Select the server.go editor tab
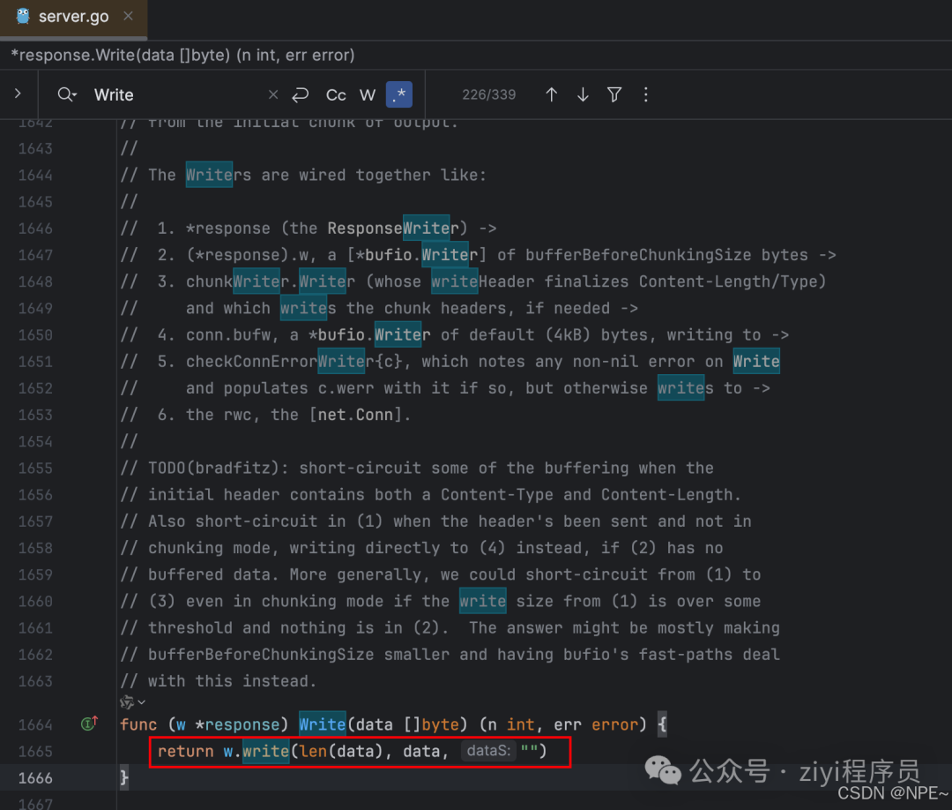952x810 pixels. tap(74, 16)
